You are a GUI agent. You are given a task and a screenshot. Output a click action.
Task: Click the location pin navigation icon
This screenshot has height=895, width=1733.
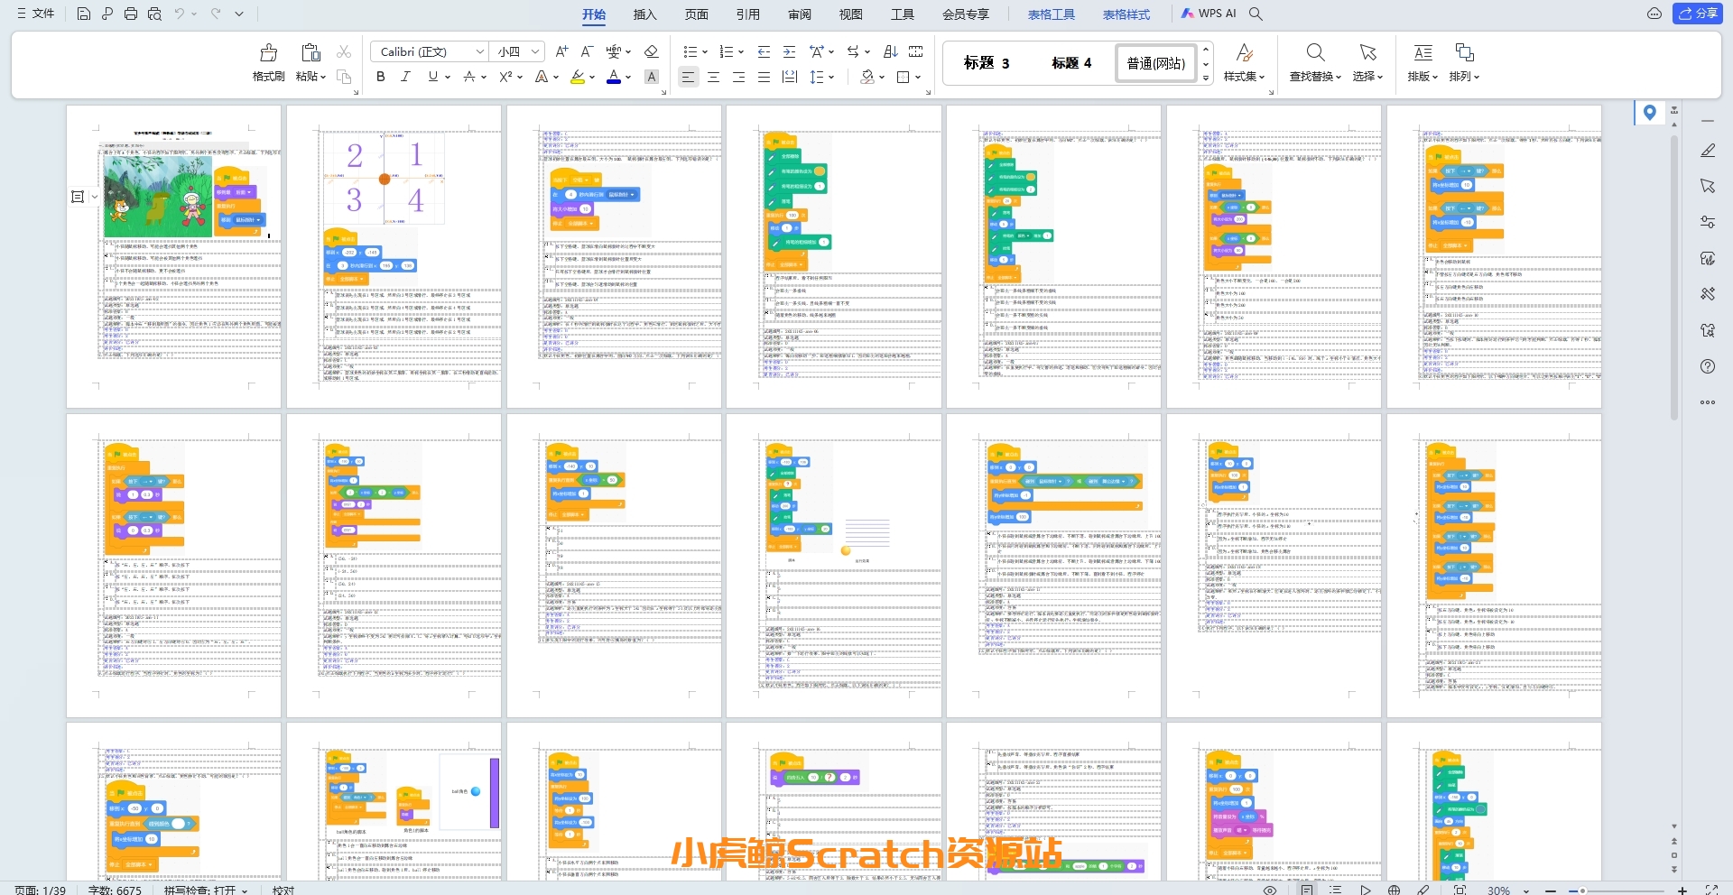(x=1650, y=112)
